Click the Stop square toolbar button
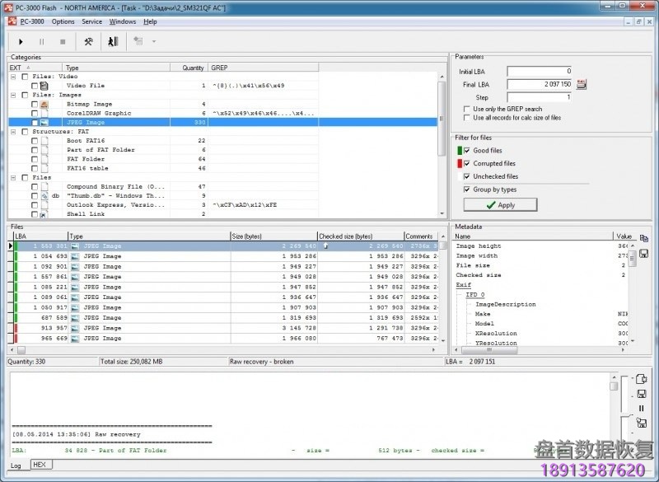The width and height of the screenshot is (659, 482). pyautogui.click(x=62, y=41)
